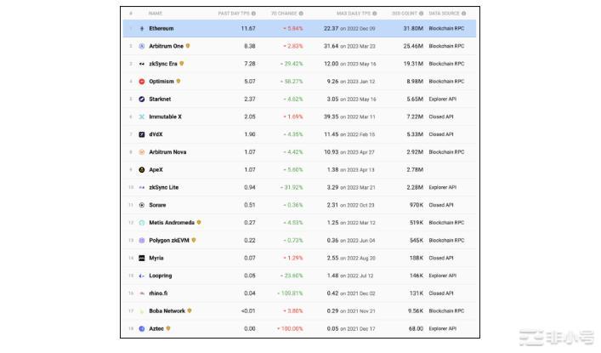Sort table by the Name column header
601x353 pixels.
click(156, 14)
